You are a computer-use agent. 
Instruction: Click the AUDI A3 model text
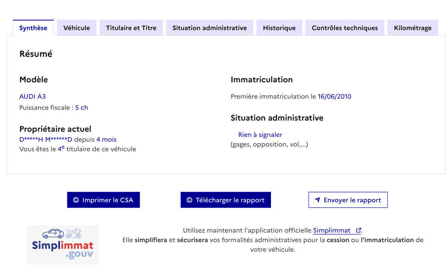click(33, 96)
